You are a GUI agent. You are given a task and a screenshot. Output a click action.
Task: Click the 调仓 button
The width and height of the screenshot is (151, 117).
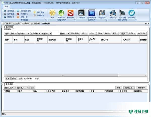(x=123, y=34)
